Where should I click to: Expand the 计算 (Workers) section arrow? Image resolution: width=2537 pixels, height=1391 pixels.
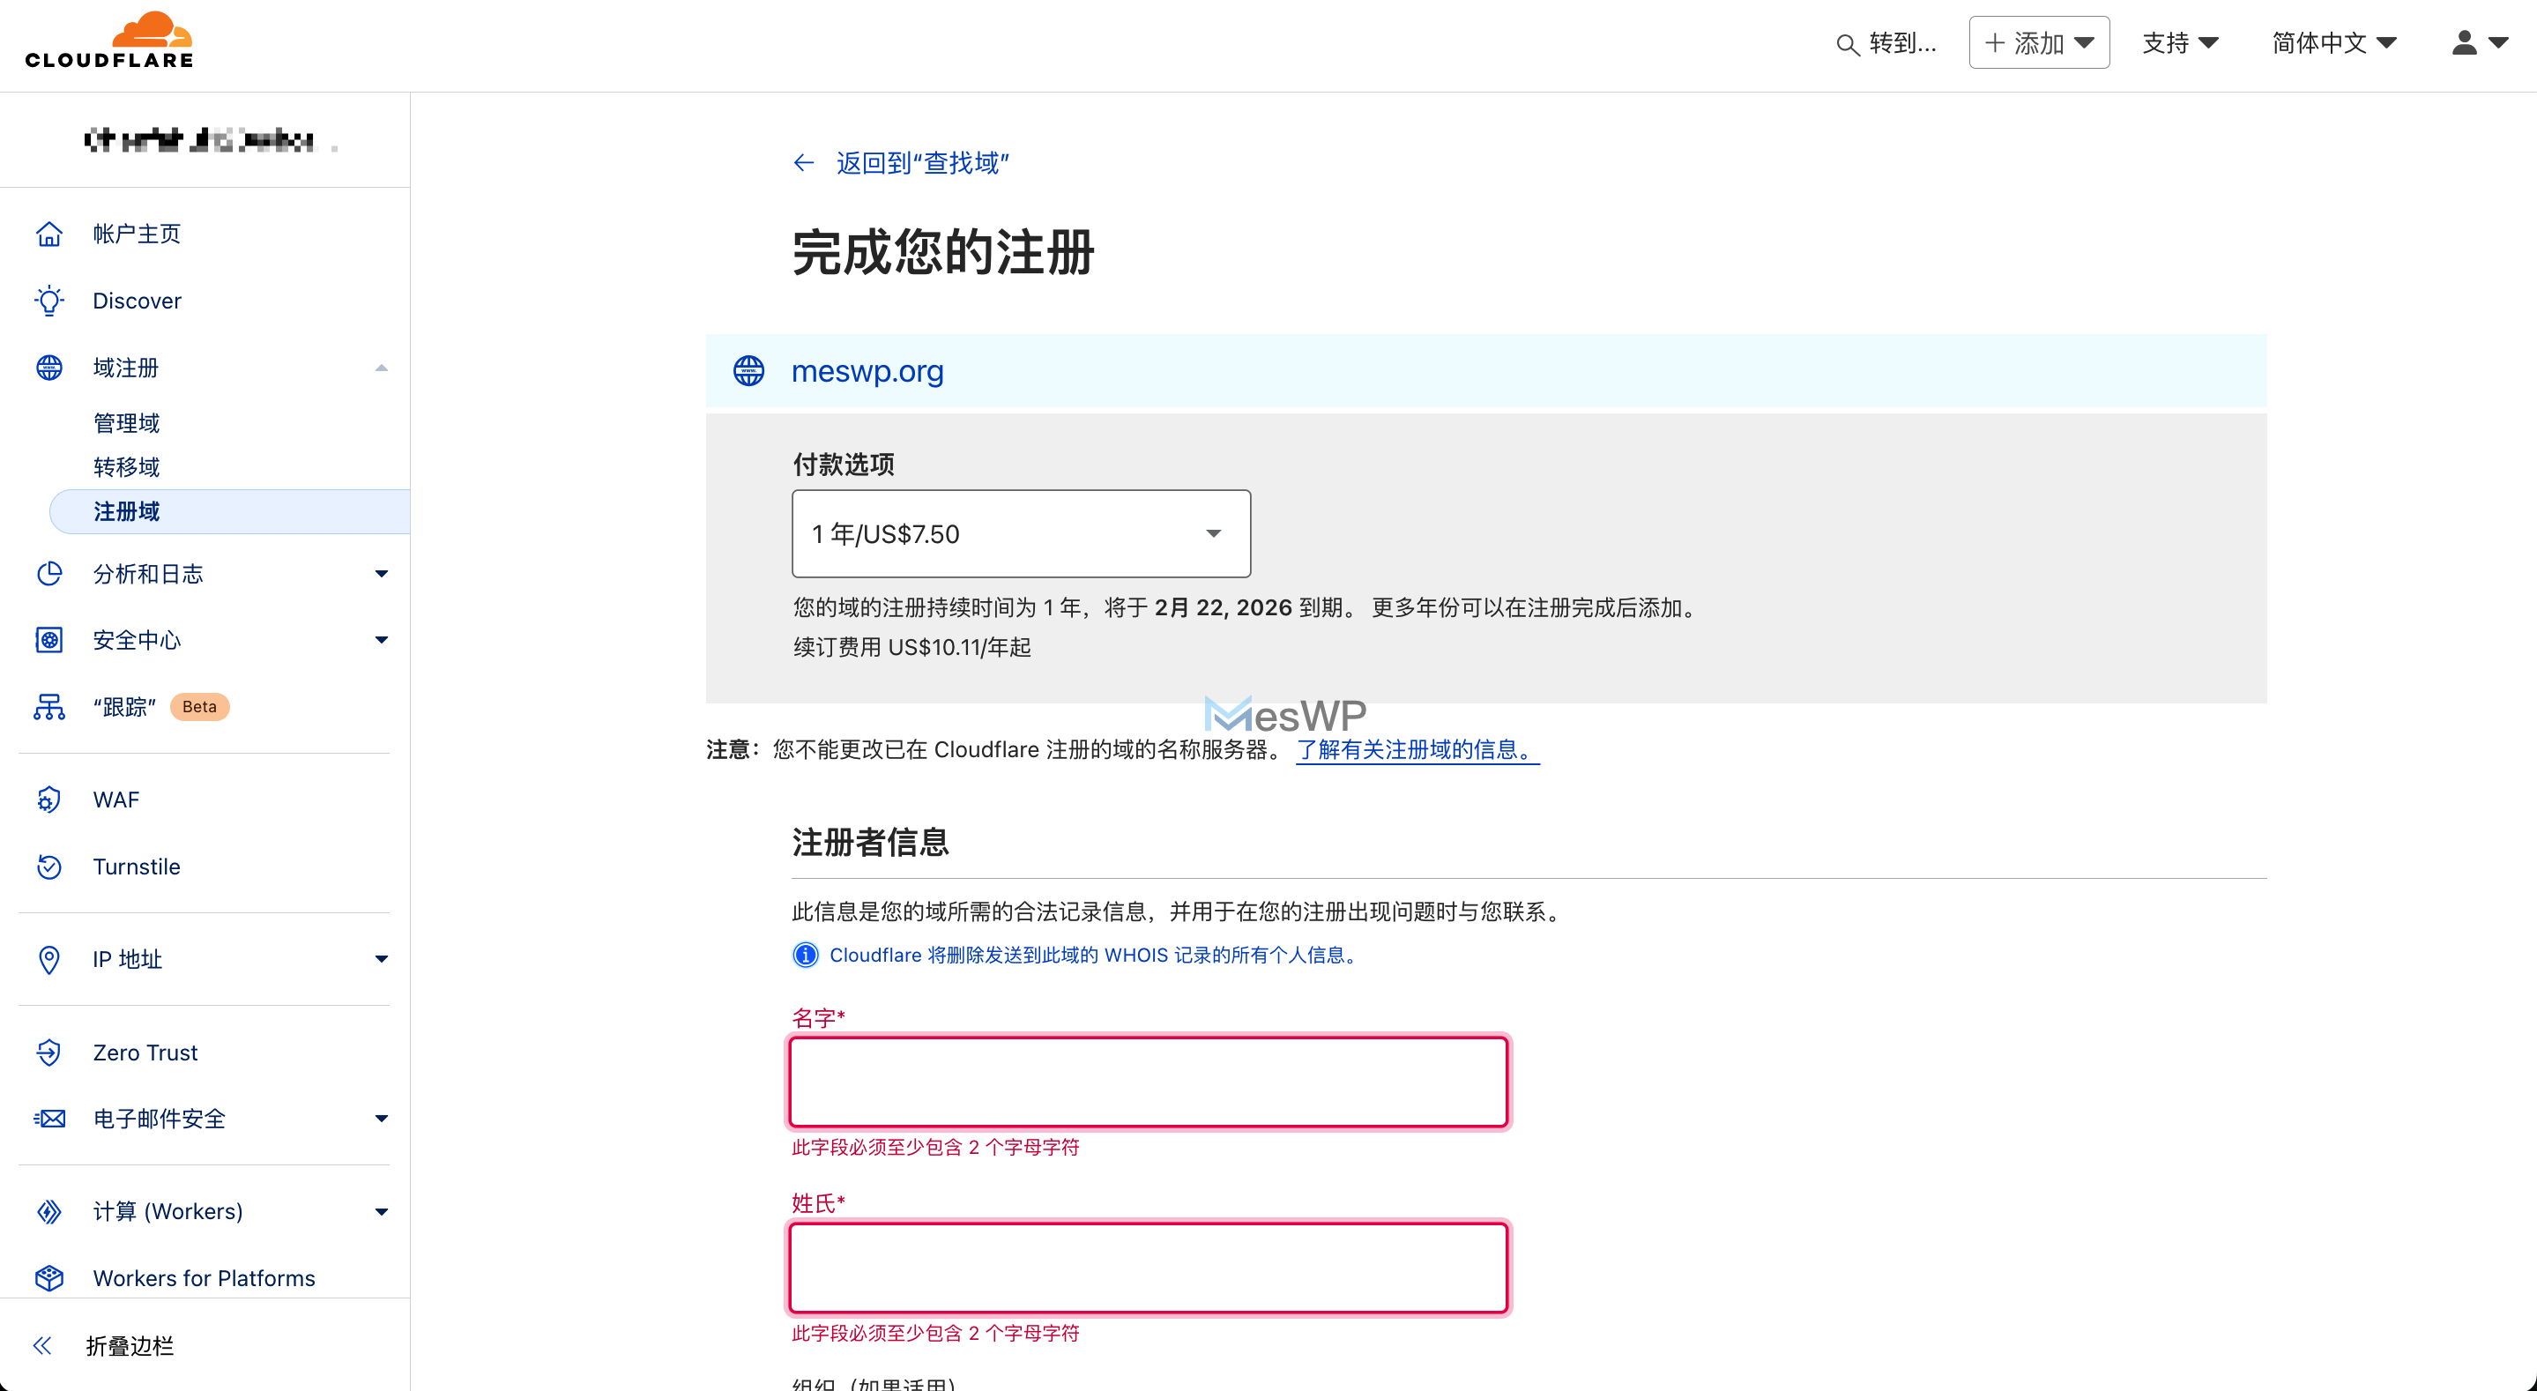[x=381, y=1212]
